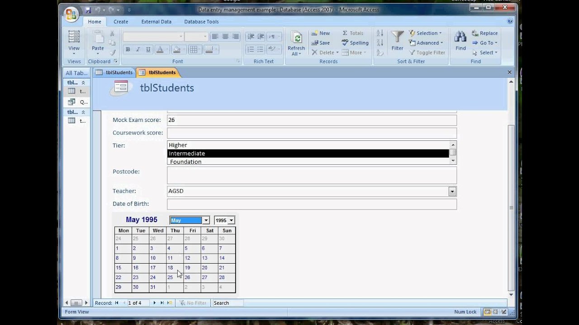Click the Replace button
Viewport: 579px width, 325px height.
pyautogui.click(x=484, y=33)
